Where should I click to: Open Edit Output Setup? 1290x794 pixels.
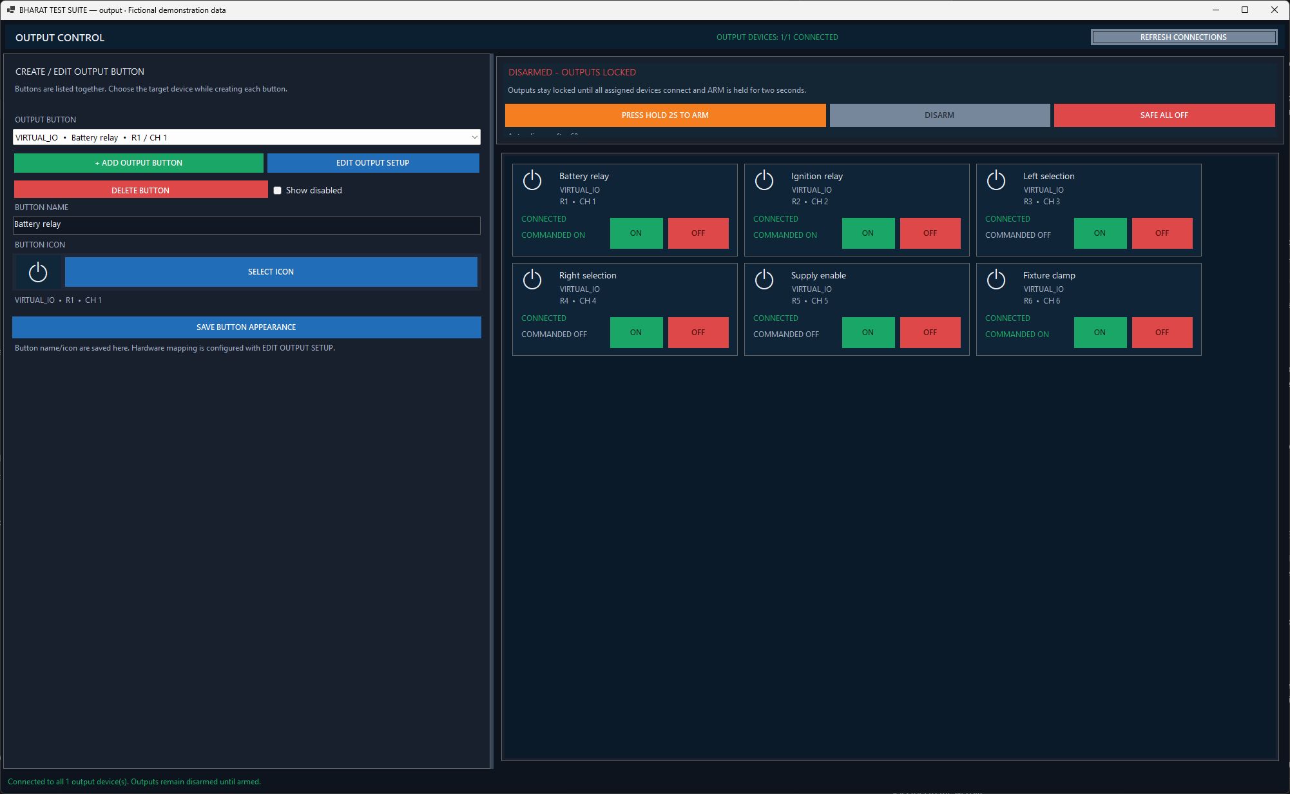(373, 163)
